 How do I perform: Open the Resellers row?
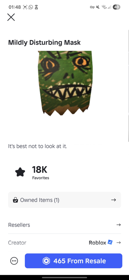point(64,225)
